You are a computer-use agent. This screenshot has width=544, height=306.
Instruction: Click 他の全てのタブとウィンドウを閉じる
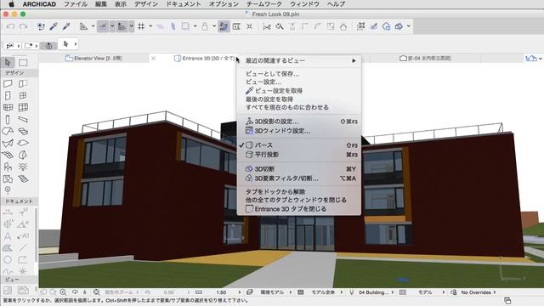pos(298,201)
